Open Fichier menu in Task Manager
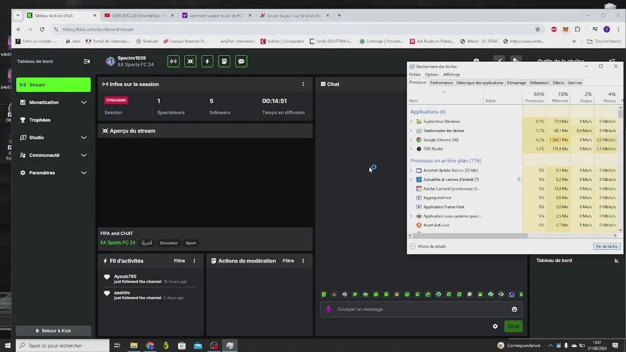 (415, 74)
